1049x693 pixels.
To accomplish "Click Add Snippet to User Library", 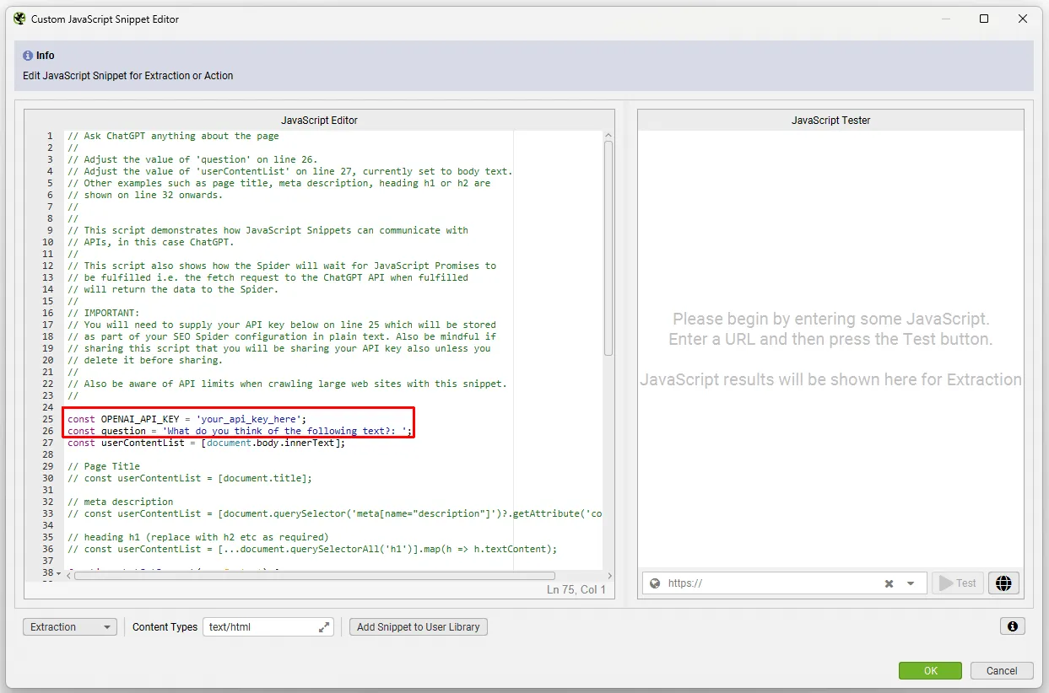I will tap(418, 627).
